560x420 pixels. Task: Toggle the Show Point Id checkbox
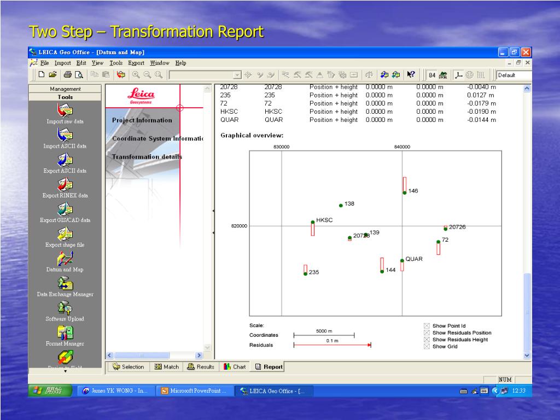click(427, 326)
